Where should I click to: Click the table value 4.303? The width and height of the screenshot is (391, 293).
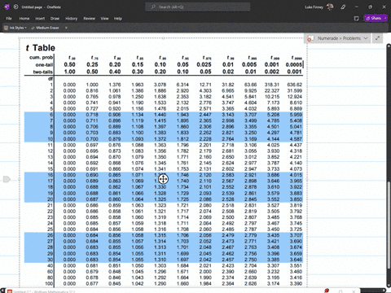click(205, 90)
